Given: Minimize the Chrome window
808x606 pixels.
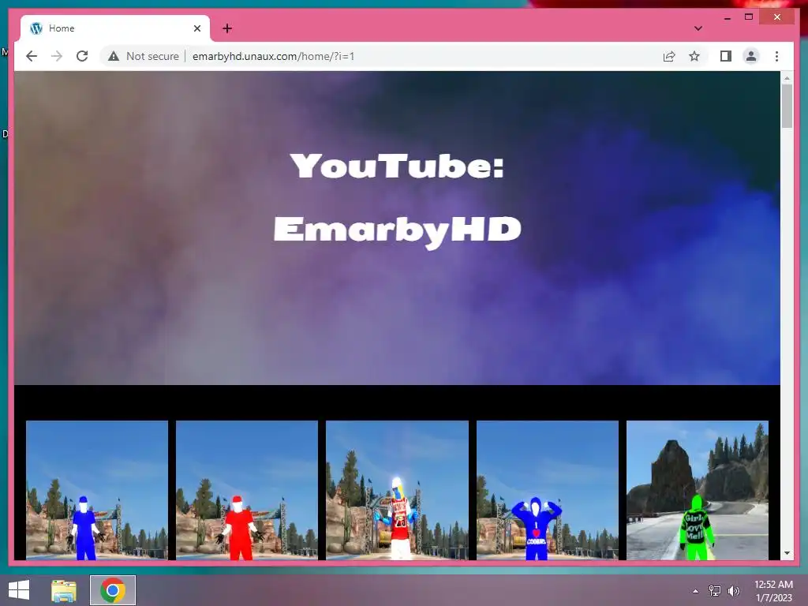Looking at the screenshot, I should (727, 17).
